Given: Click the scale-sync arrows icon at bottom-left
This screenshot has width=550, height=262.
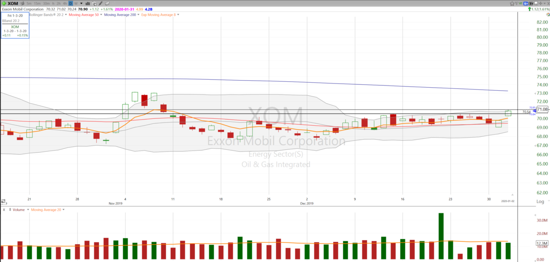Looking at the screenshot, I should tap(3, 201).
